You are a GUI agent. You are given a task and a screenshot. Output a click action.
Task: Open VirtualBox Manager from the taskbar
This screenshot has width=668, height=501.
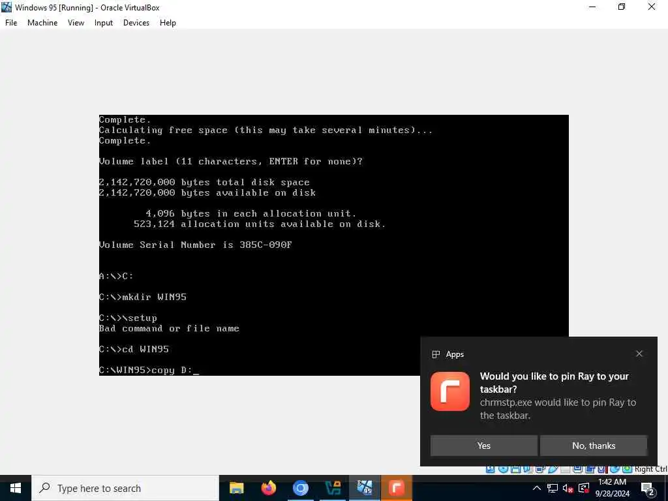[x=333, y=488]
